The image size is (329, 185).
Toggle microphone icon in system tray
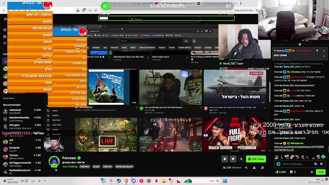tap(39, 181)
